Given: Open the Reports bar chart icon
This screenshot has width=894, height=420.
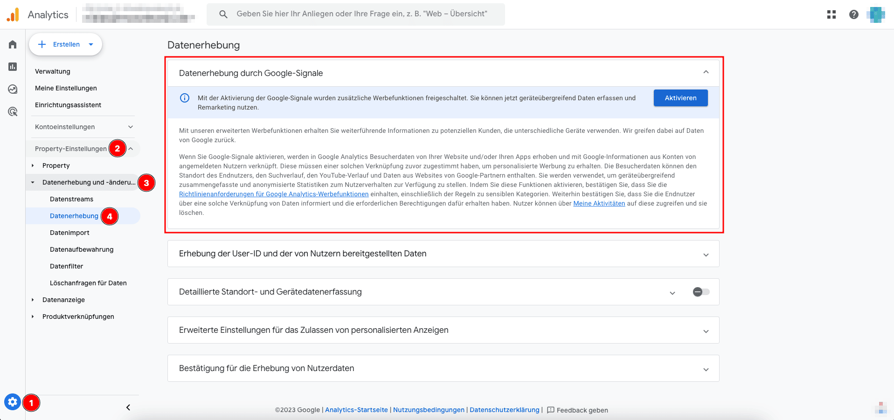Looking at the screenshot, I should (x=13, y=67).
